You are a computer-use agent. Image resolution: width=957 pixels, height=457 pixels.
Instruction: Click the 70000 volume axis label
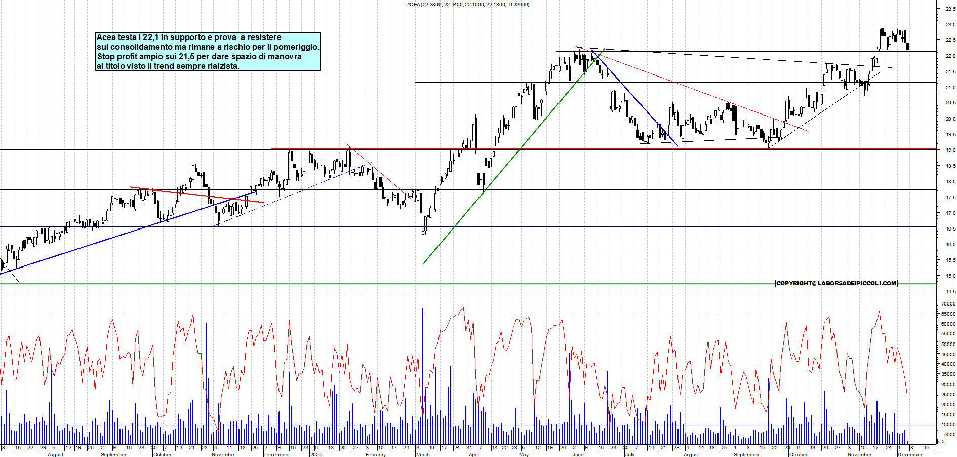pyautogui.click(x=948, y=304)
